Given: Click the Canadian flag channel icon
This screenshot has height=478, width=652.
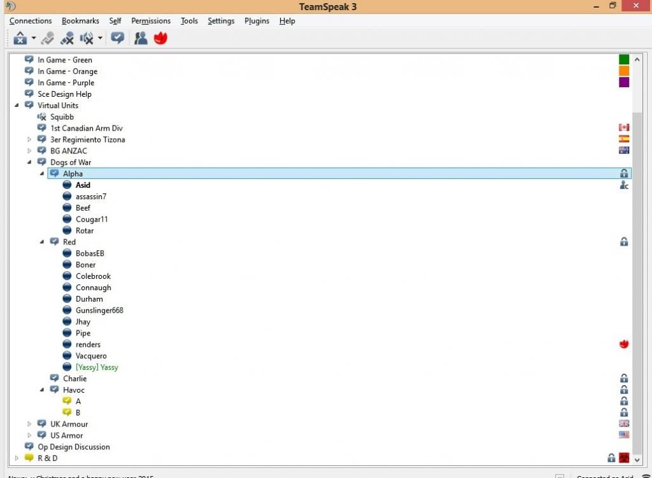Looking at the screenshot, I should coord(624,128).
